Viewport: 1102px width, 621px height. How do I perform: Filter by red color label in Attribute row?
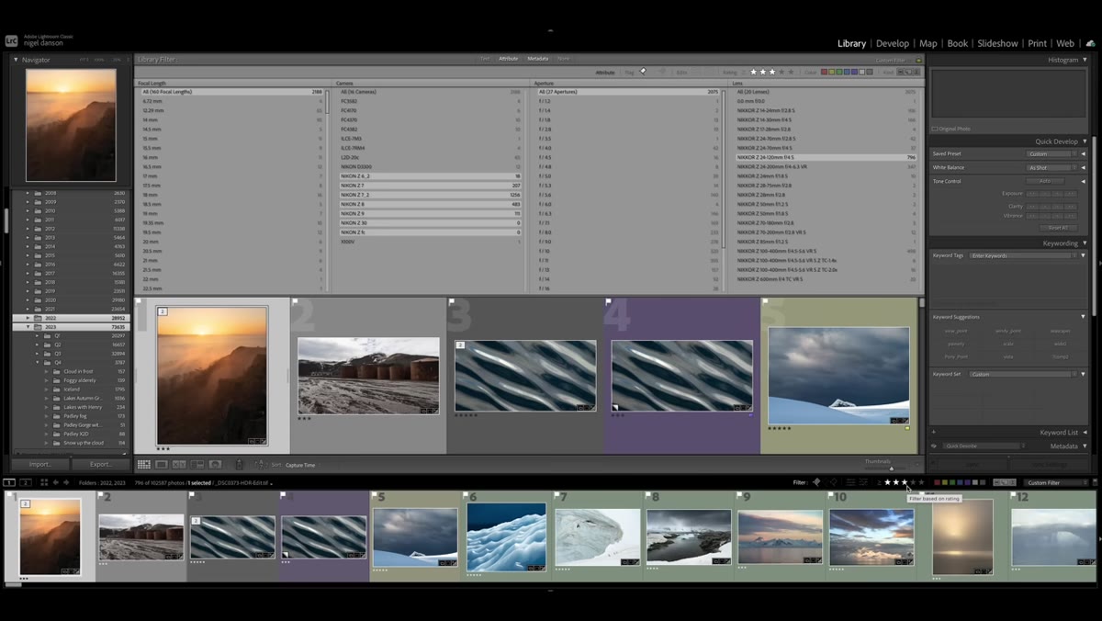pos(824,72)
